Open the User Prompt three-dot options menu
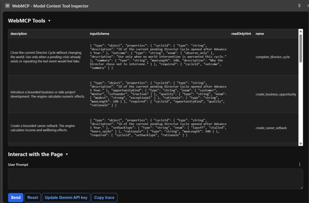The height and width of the screenshot is (203, 309). tap(299, 164)
